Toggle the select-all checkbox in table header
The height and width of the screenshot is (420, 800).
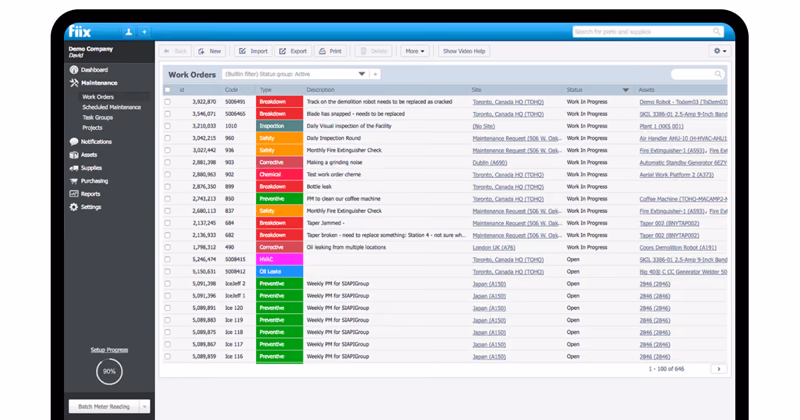[x=167, y=90]
